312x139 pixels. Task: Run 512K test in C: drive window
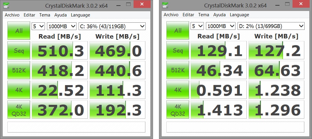tap(19, 70)
